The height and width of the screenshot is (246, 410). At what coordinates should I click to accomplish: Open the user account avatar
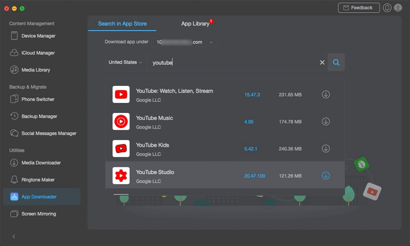[398, 8]
